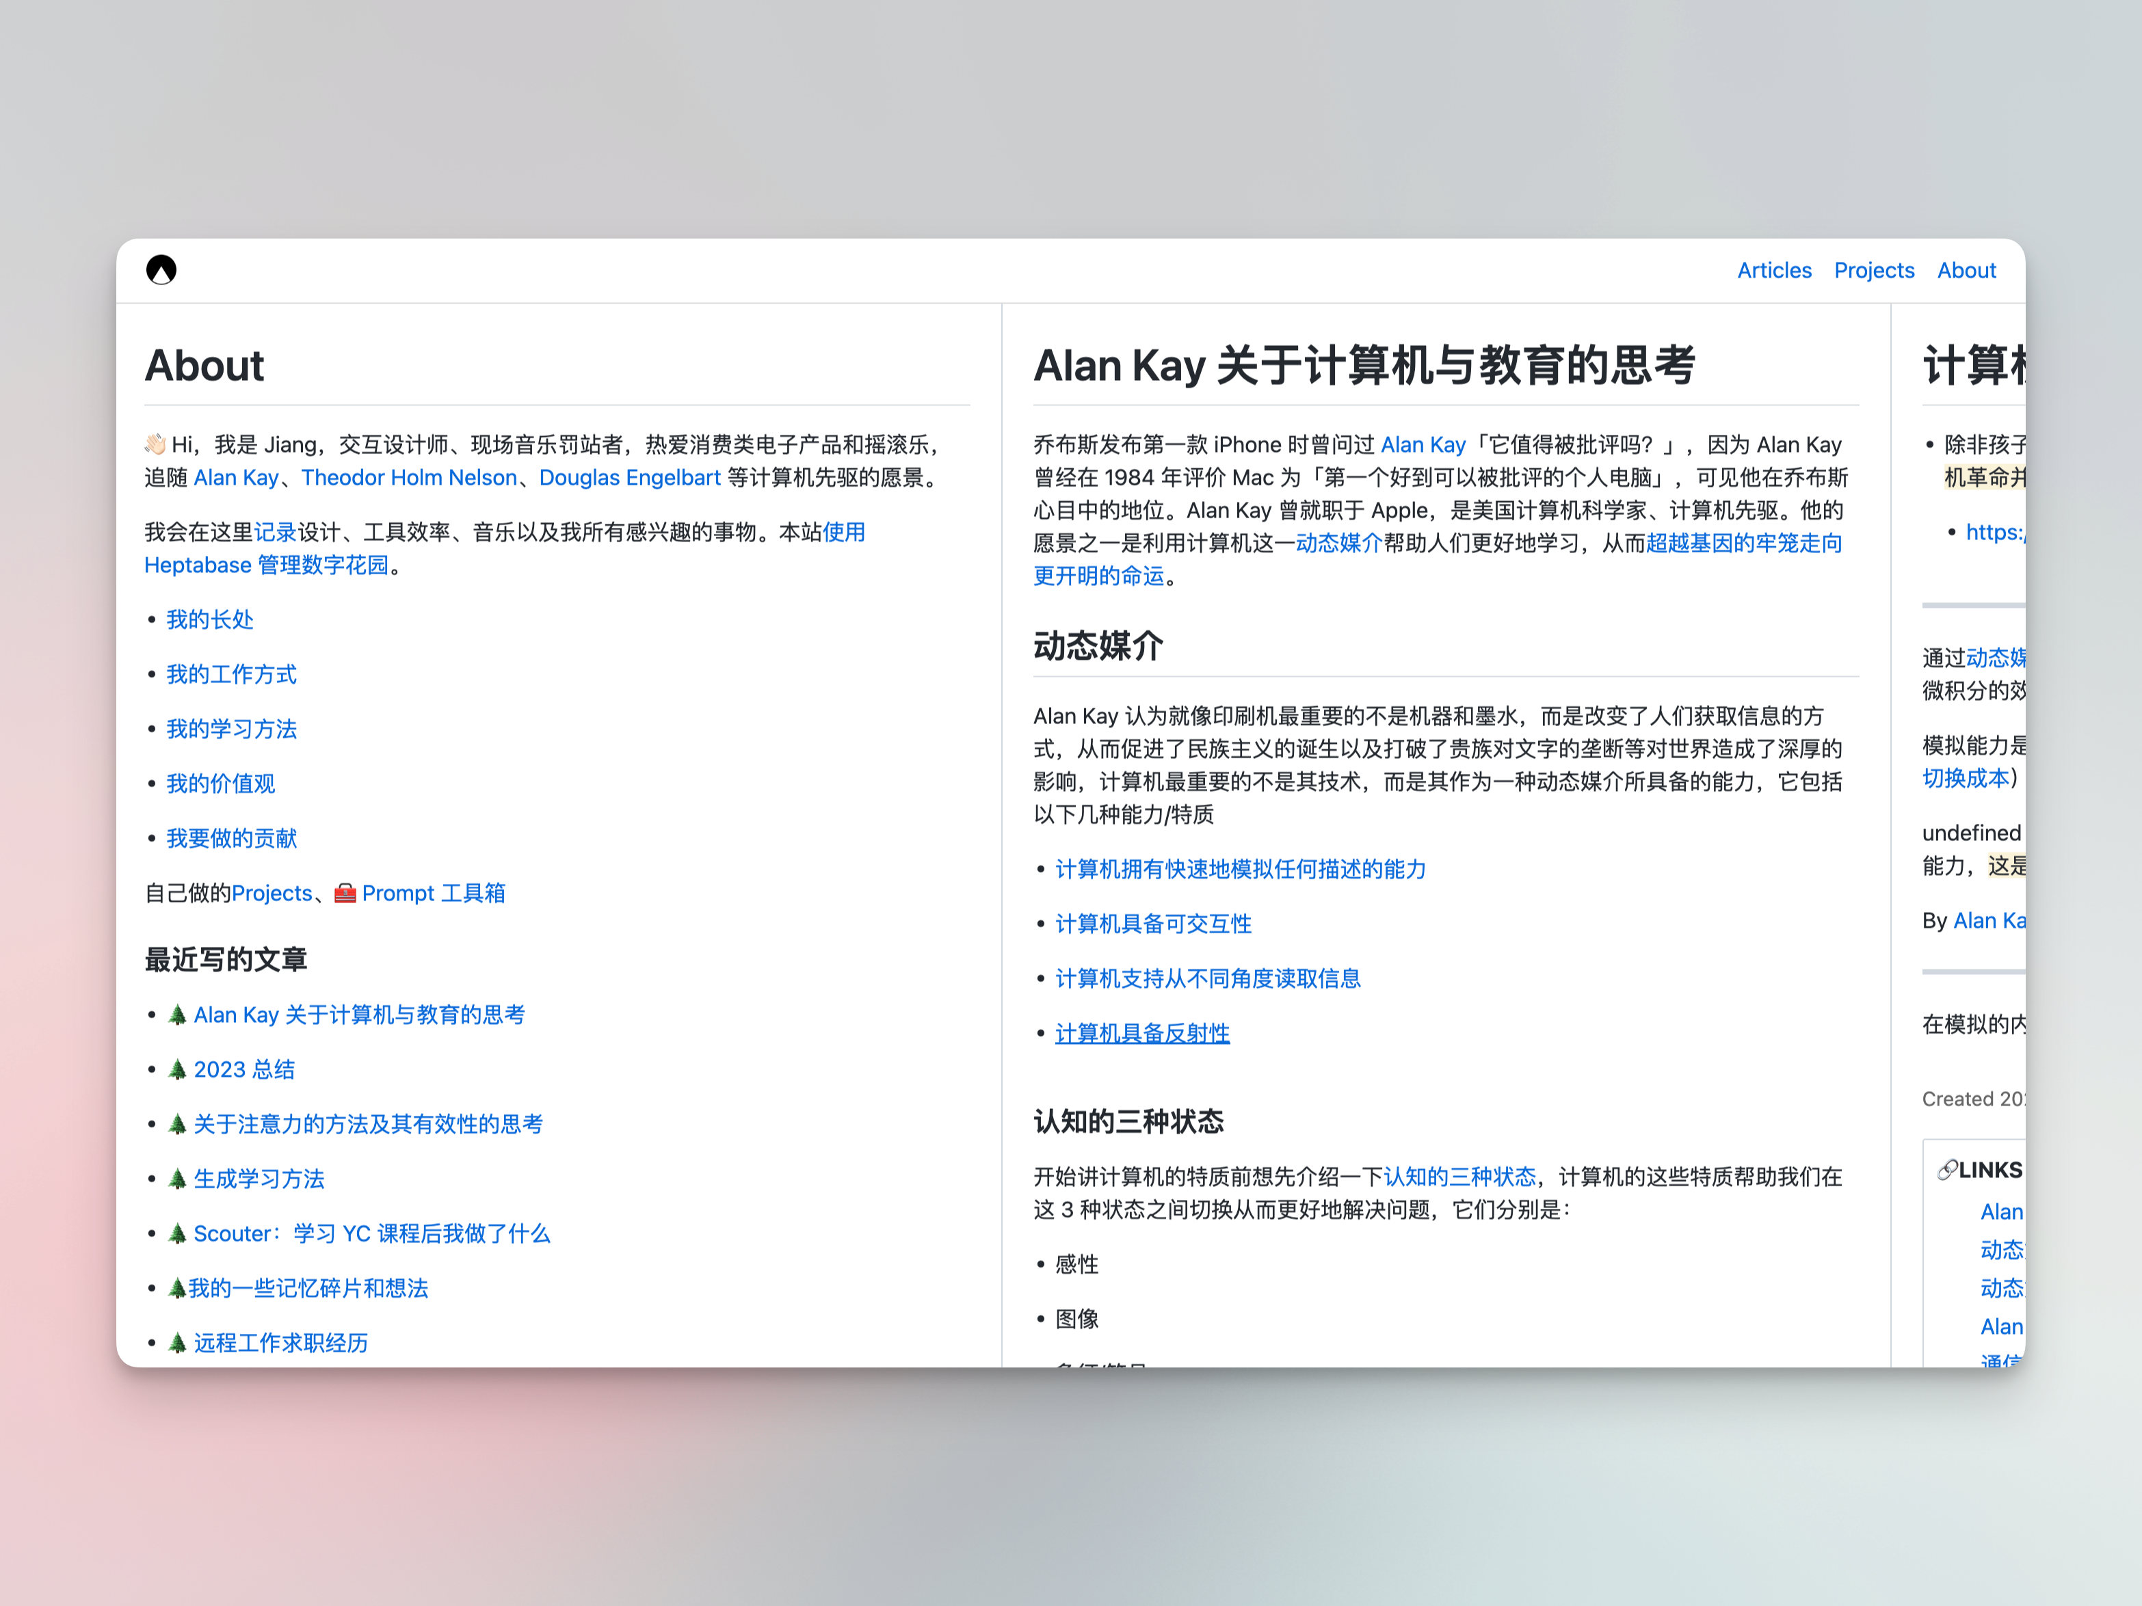Click the 认知的三种状态 inline link
Screen dimensions: 2142x1606
1458,1176
